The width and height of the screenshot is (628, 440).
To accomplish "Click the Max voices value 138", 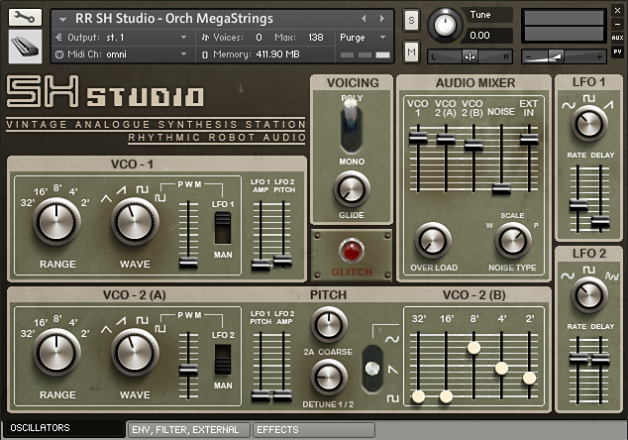I will point(316,38).
